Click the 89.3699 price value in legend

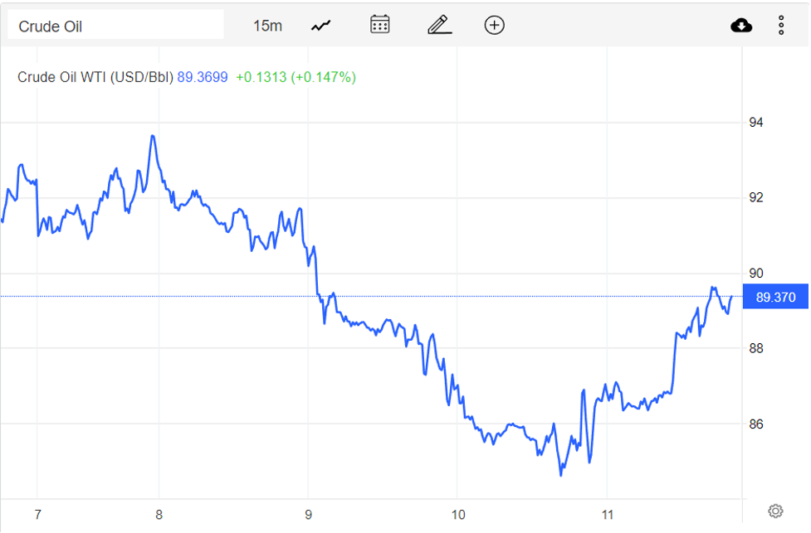tap(203, 77)
